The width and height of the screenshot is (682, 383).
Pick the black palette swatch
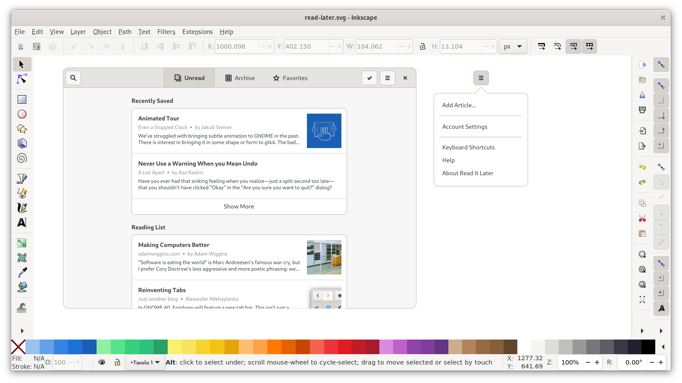[648, 347]
